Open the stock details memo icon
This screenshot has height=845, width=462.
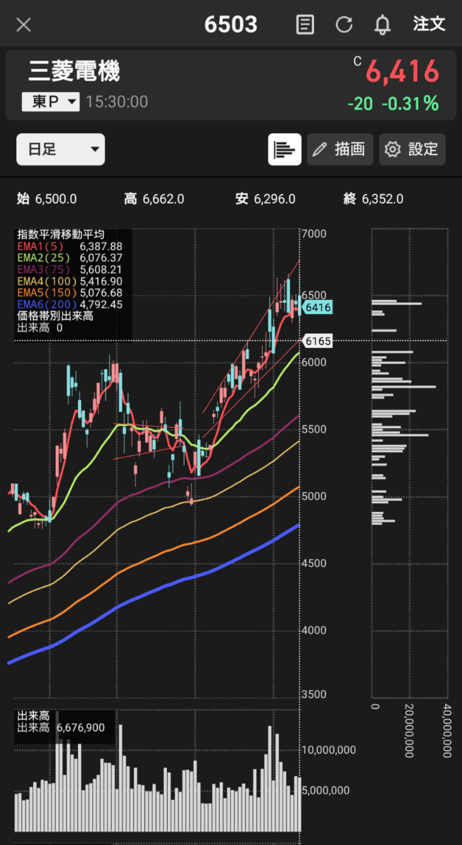point(305,25)
